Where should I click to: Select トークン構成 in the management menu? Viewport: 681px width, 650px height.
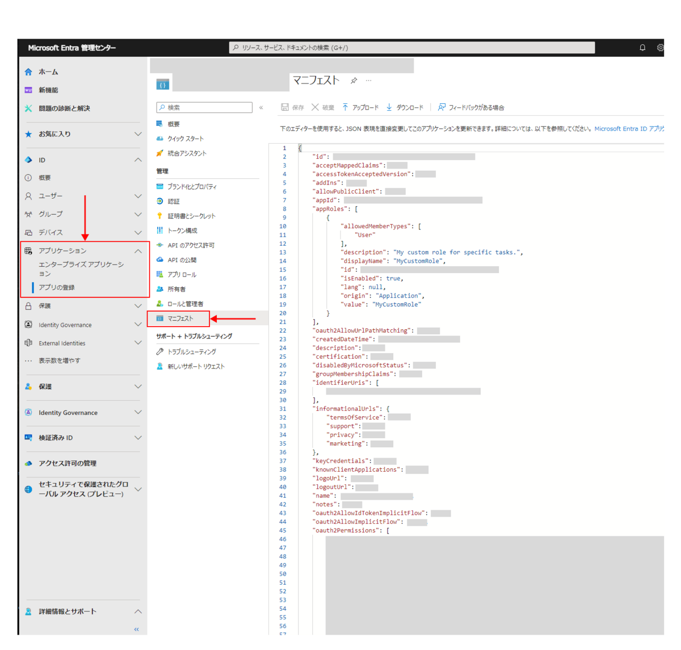point(182,230)
